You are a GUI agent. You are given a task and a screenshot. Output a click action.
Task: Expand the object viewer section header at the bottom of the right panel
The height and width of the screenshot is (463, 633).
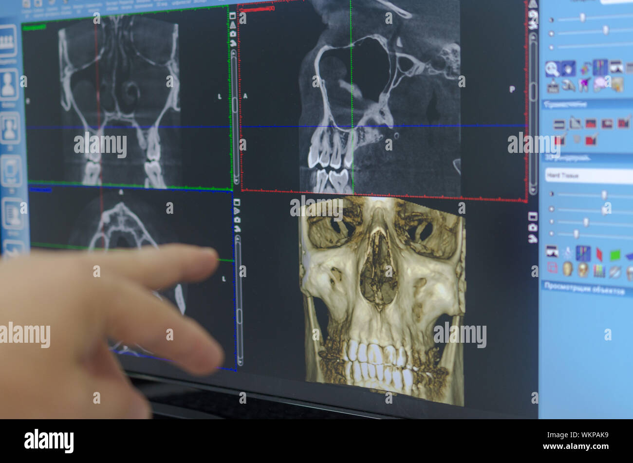click(587, 289)
